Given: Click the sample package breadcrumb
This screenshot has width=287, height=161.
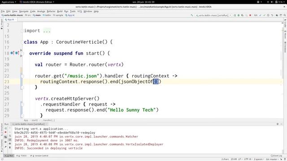Looking at the screenshot, I should 58,15.
